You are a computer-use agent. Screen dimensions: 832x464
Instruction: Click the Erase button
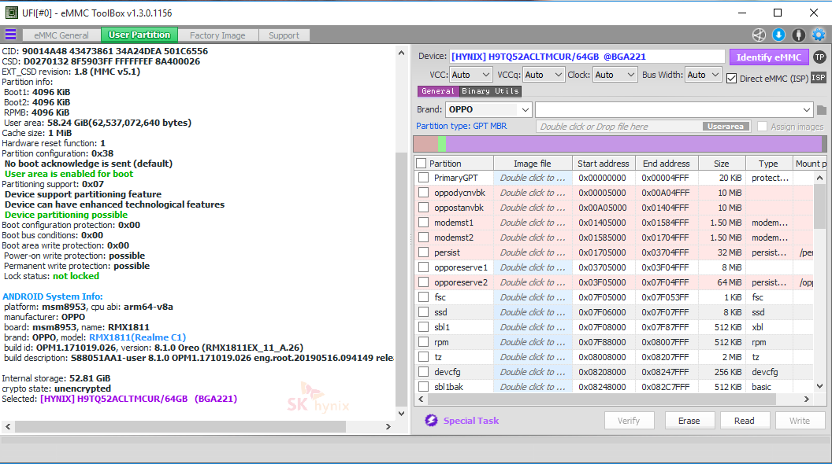689,421
